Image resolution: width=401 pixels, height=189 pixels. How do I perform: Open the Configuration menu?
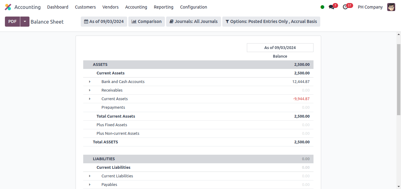coord(193,7)
